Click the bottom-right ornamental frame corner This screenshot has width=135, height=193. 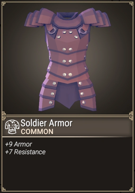point(131,189)
